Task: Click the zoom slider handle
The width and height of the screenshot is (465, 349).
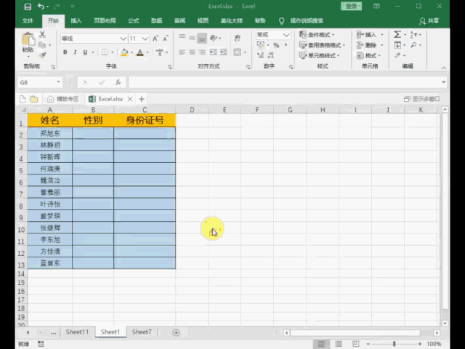Action: (x=394, y=344)
